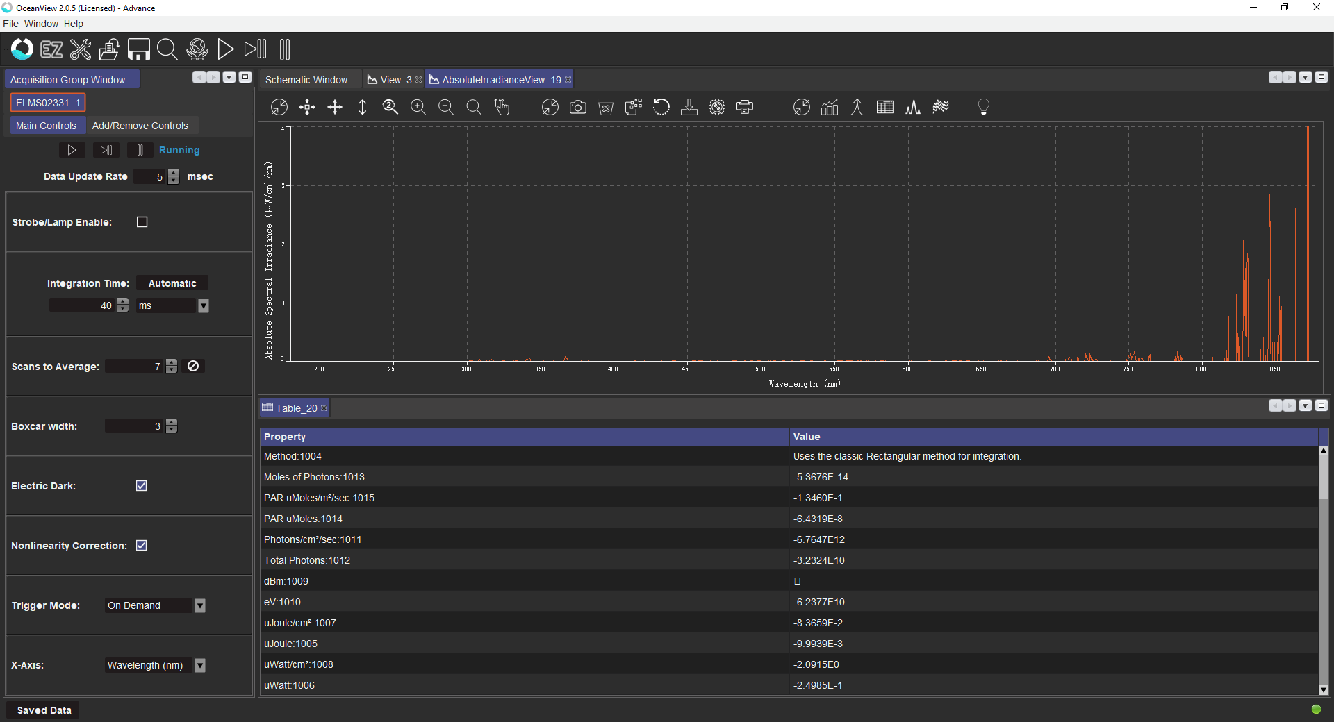Expand the X-Axis Wavelength dropdown
This screenshot has width=1334, height=722.
200,666
